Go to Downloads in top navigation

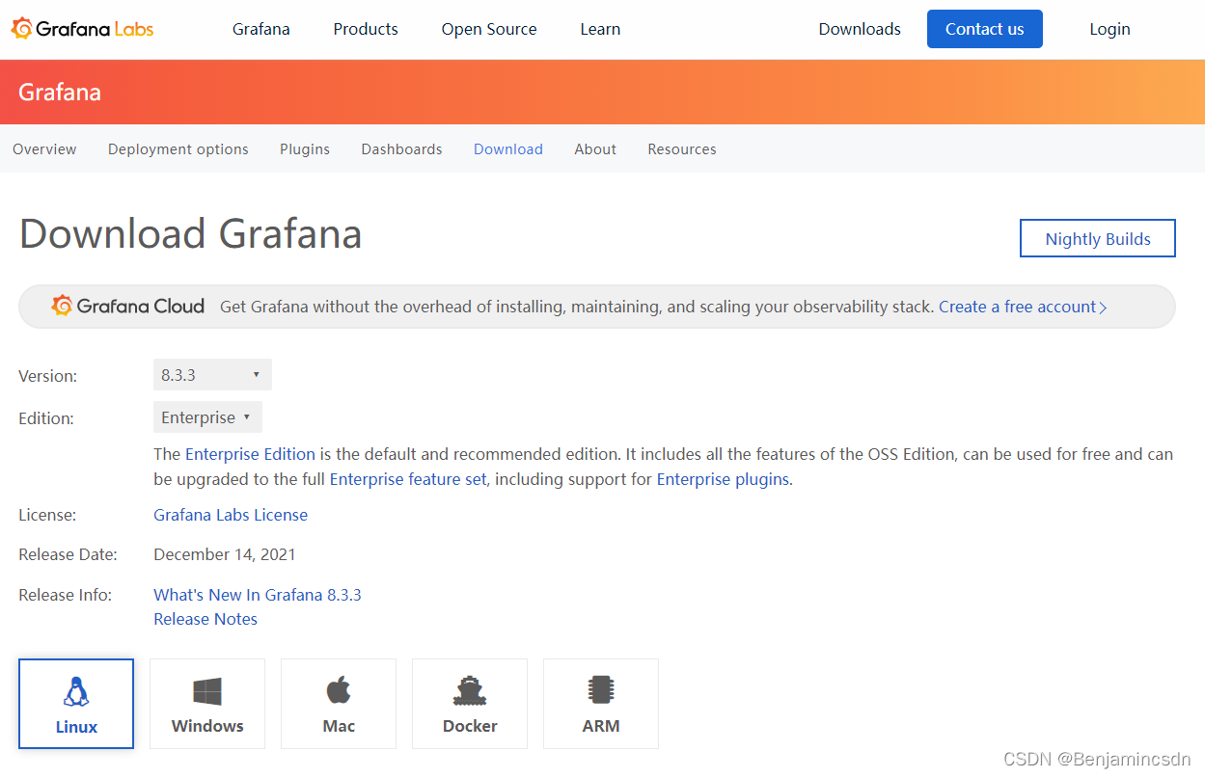(x=860, y=29)
